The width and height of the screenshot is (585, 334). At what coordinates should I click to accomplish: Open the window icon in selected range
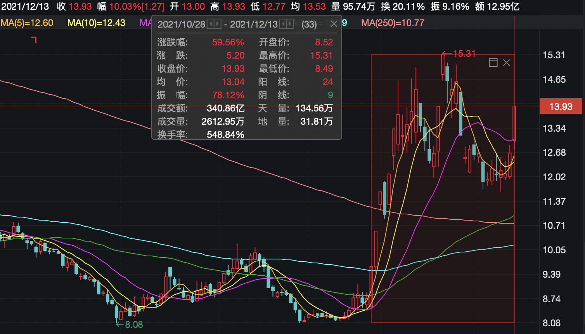(x=493, y=63)
